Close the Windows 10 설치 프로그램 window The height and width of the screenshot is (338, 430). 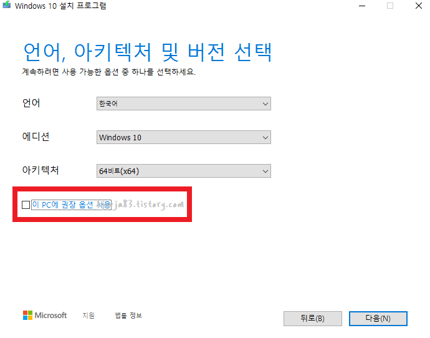click(x=419, y=6)
